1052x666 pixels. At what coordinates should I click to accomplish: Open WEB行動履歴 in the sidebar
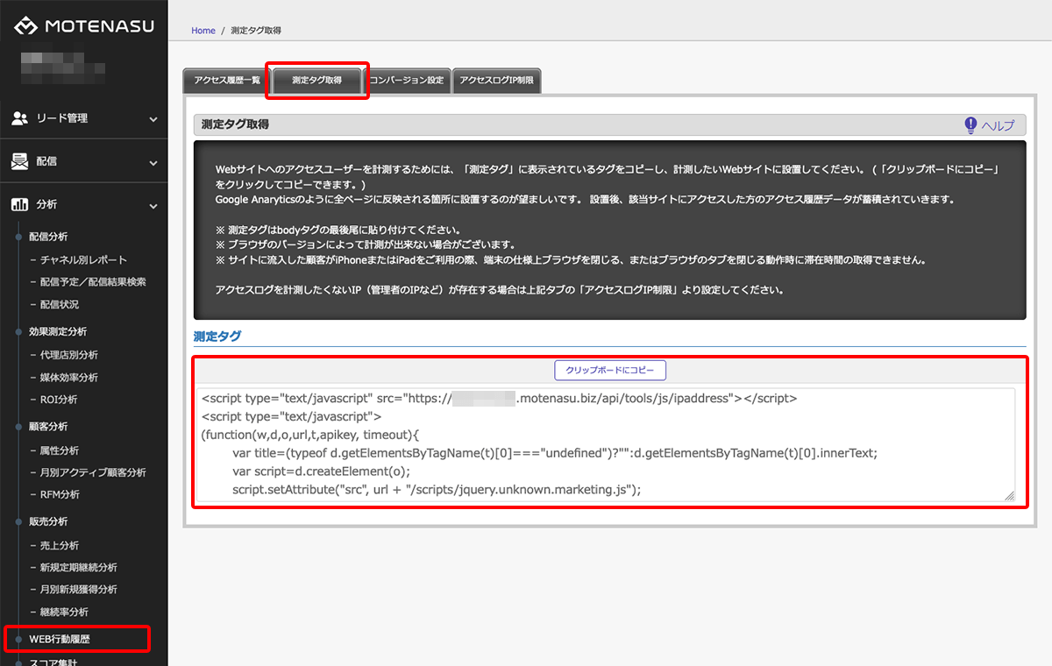click(x=60, y=640)
